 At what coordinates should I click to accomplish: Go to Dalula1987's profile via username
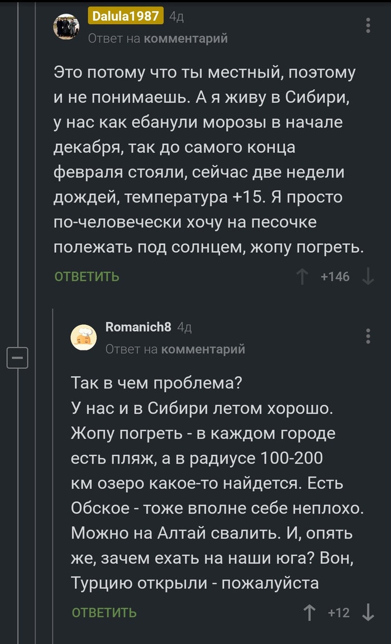pos(125,16)
